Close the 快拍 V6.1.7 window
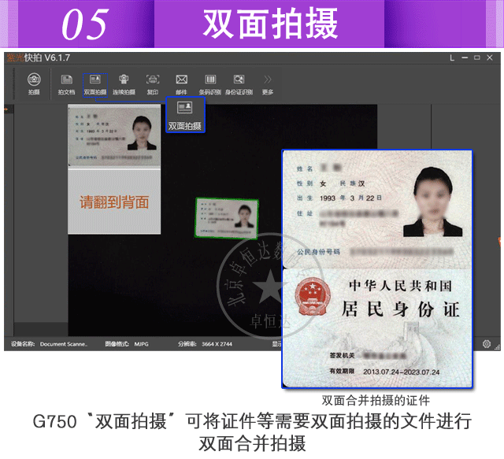Viewport: 504px width, 459px height. 490,57
